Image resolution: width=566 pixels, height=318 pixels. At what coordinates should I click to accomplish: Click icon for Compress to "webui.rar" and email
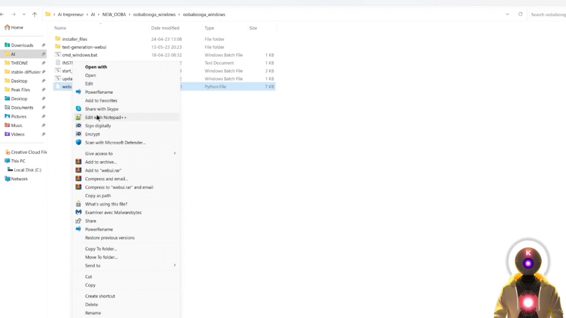point(78,187)
